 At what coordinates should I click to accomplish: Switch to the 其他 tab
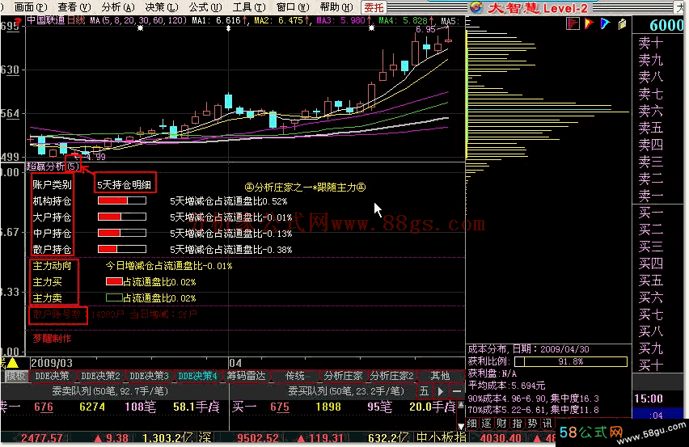(x=440, y=376)
